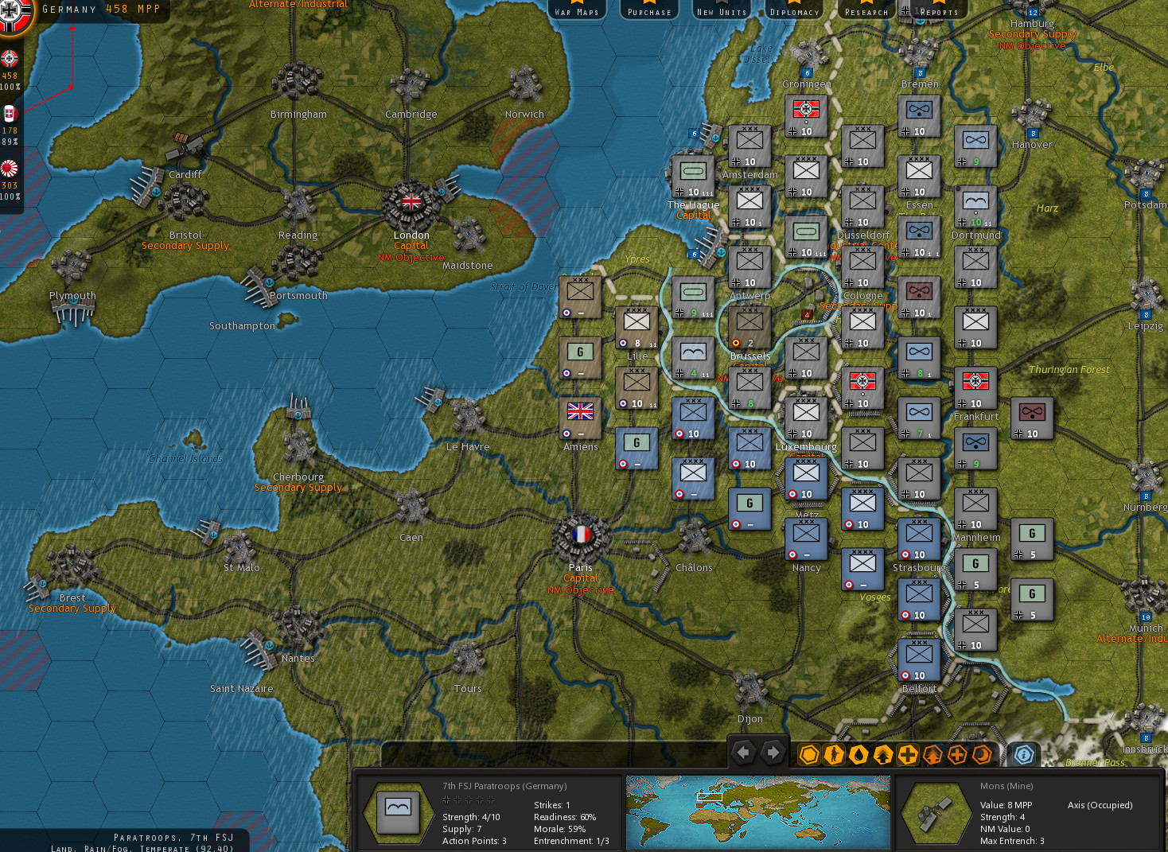Click the blue info icon near the minimap

(x=1023, y=754)
